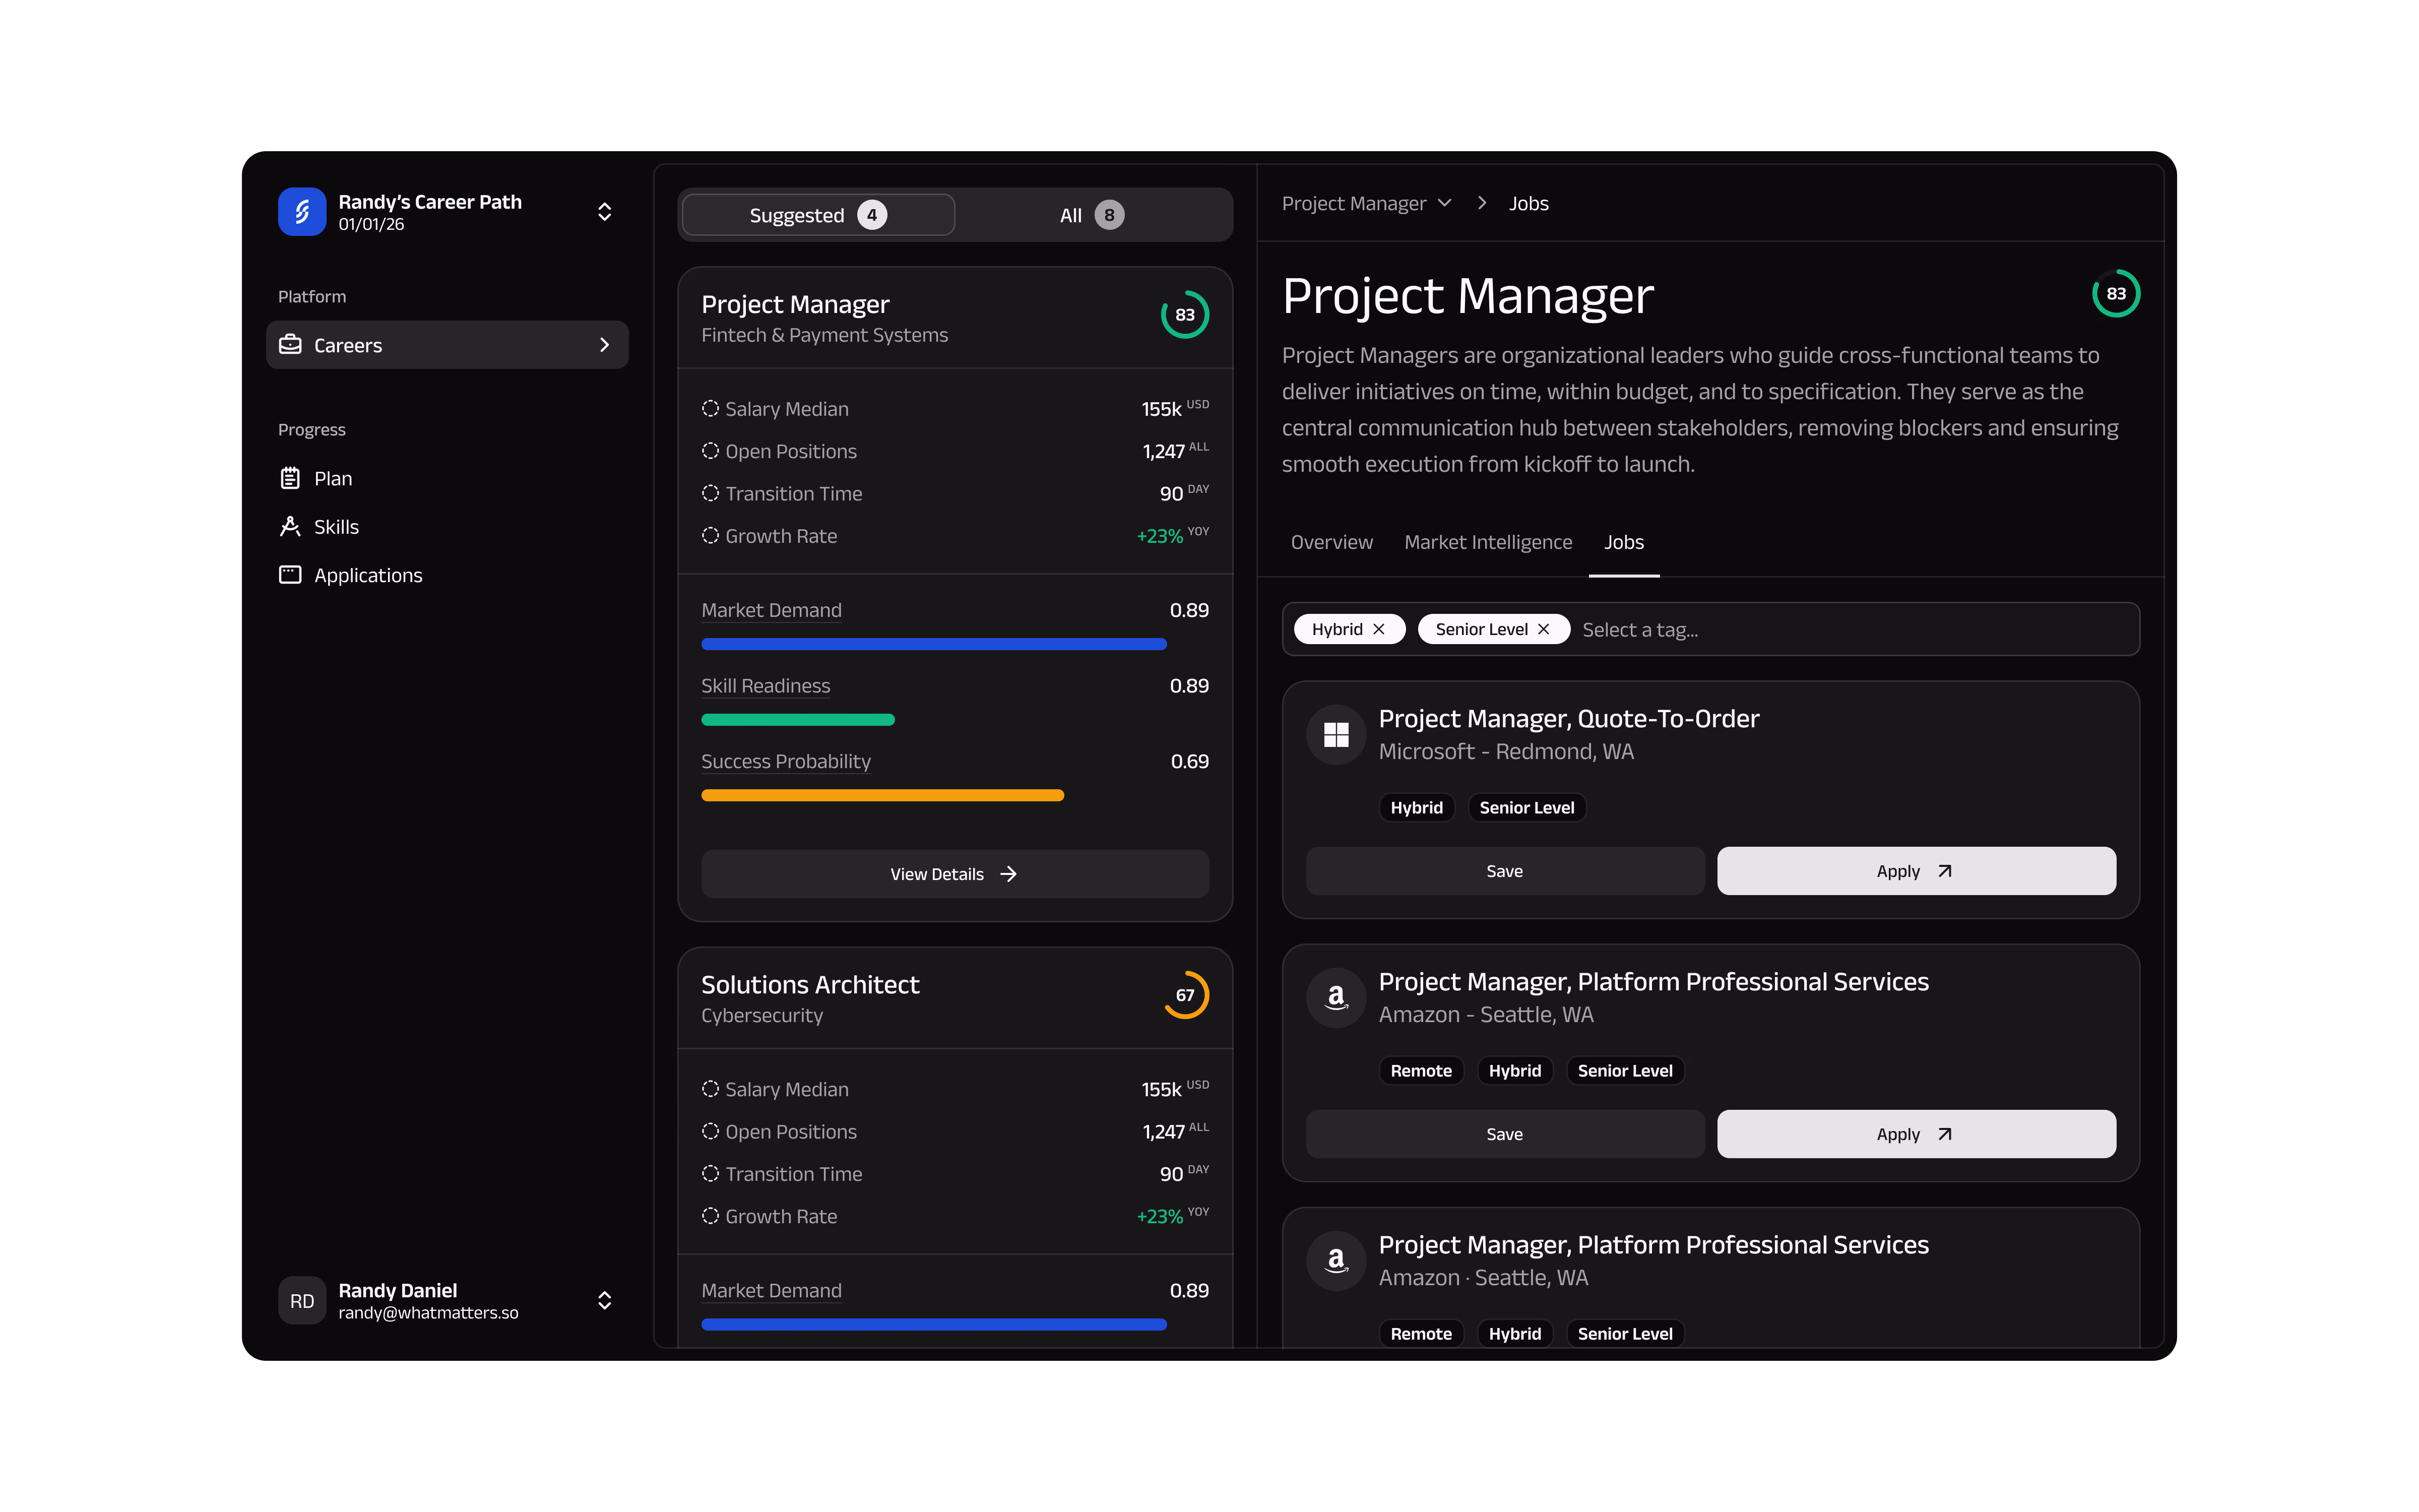Click the Remote tag on the Amazon job with Apply button
The width and height of the screenshot is (2419, 1512).
pyautogui.click(x=1421, y=1070)
